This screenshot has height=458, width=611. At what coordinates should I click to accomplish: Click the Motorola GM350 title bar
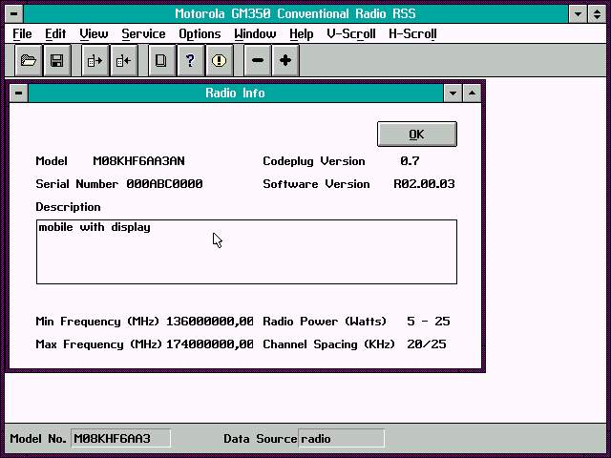click(295, 14)
